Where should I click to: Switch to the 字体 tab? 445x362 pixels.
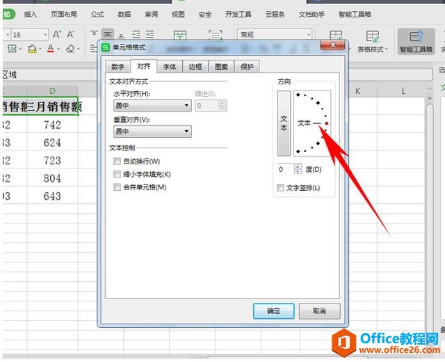[170, 67]
